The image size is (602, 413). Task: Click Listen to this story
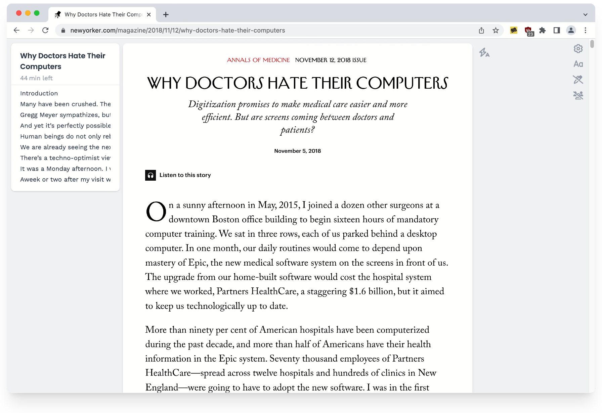(185, 175)
